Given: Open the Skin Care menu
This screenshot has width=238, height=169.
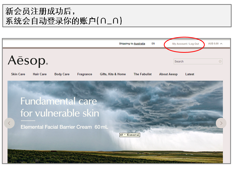Looking at the screenshot, I should pos(18,74).
